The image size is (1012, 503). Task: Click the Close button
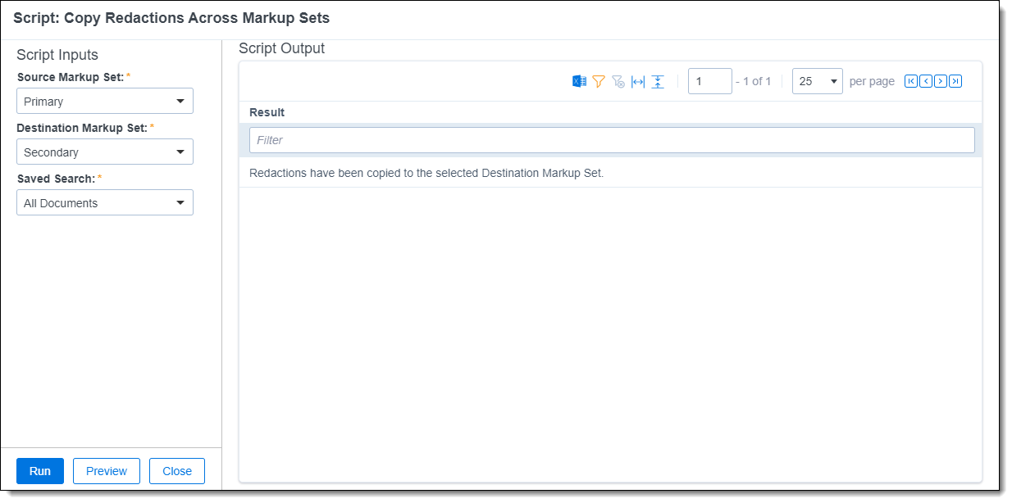[177, 471]
